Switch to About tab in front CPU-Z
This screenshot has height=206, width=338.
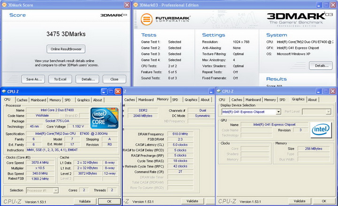coord(98,100)
